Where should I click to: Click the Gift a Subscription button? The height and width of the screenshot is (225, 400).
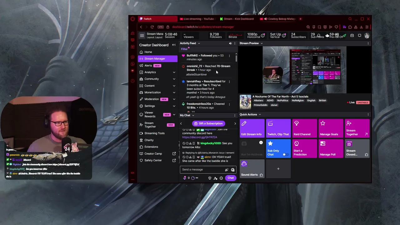pos(208,123)
